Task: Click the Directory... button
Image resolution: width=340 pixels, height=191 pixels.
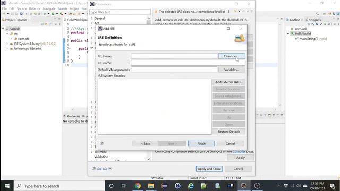Action: (232, 56)
